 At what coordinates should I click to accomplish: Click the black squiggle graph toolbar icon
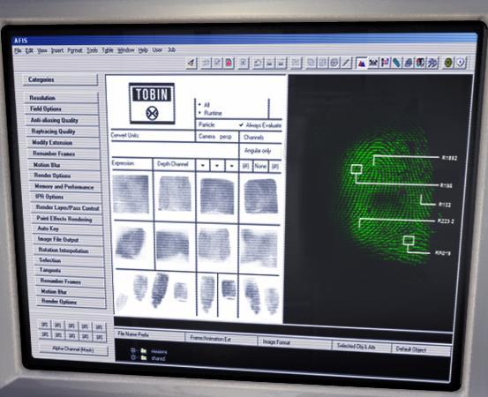point(373,63)
